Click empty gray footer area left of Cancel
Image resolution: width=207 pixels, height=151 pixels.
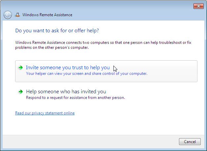point(90,142)
